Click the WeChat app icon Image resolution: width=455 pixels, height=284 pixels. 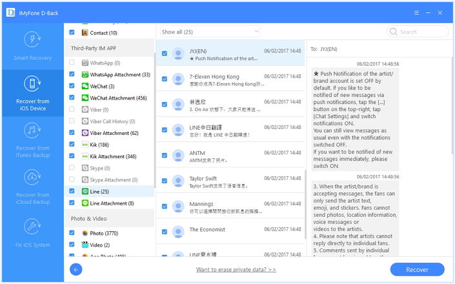tap(85, 86)
